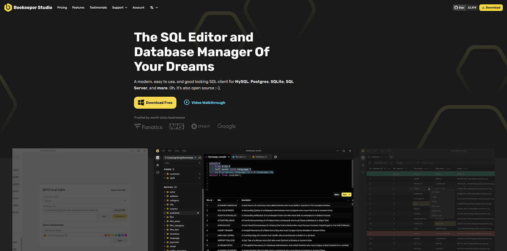The height and width of the screenshot is (251, 507).
Task: Close the homepage_example tab
Action: pos(229,157)
